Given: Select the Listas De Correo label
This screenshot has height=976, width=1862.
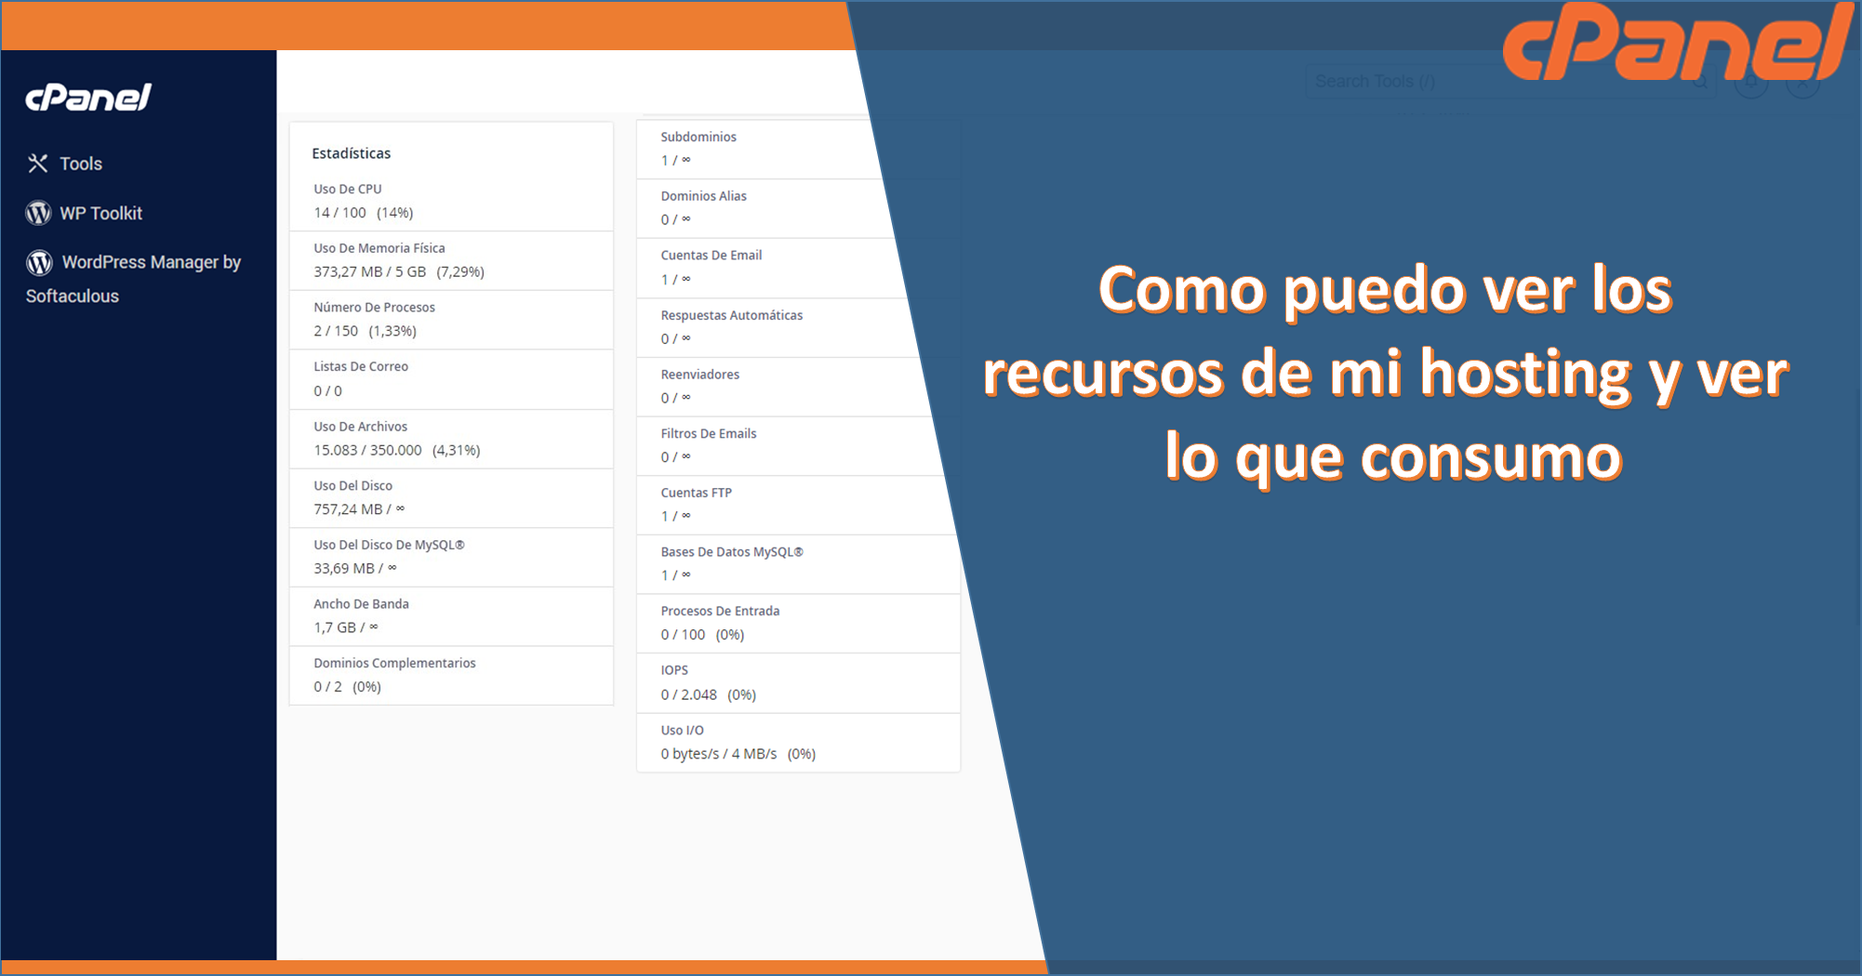Looking at the screenshot, I should click(361, 367).
